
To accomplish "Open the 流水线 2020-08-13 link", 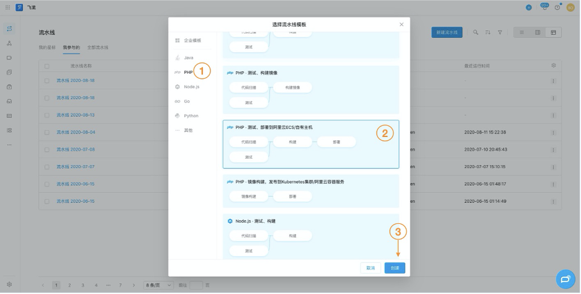I will click(76, 115).
